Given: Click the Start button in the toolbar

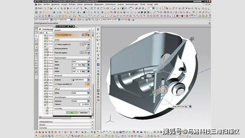Looking at the screenshot, I should click(39, 8).
